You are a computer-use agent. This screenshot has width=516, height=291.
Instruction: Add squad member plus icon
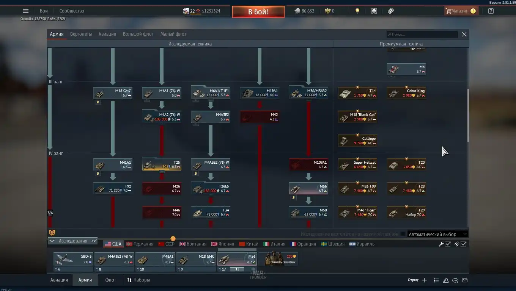pos(425,280)
